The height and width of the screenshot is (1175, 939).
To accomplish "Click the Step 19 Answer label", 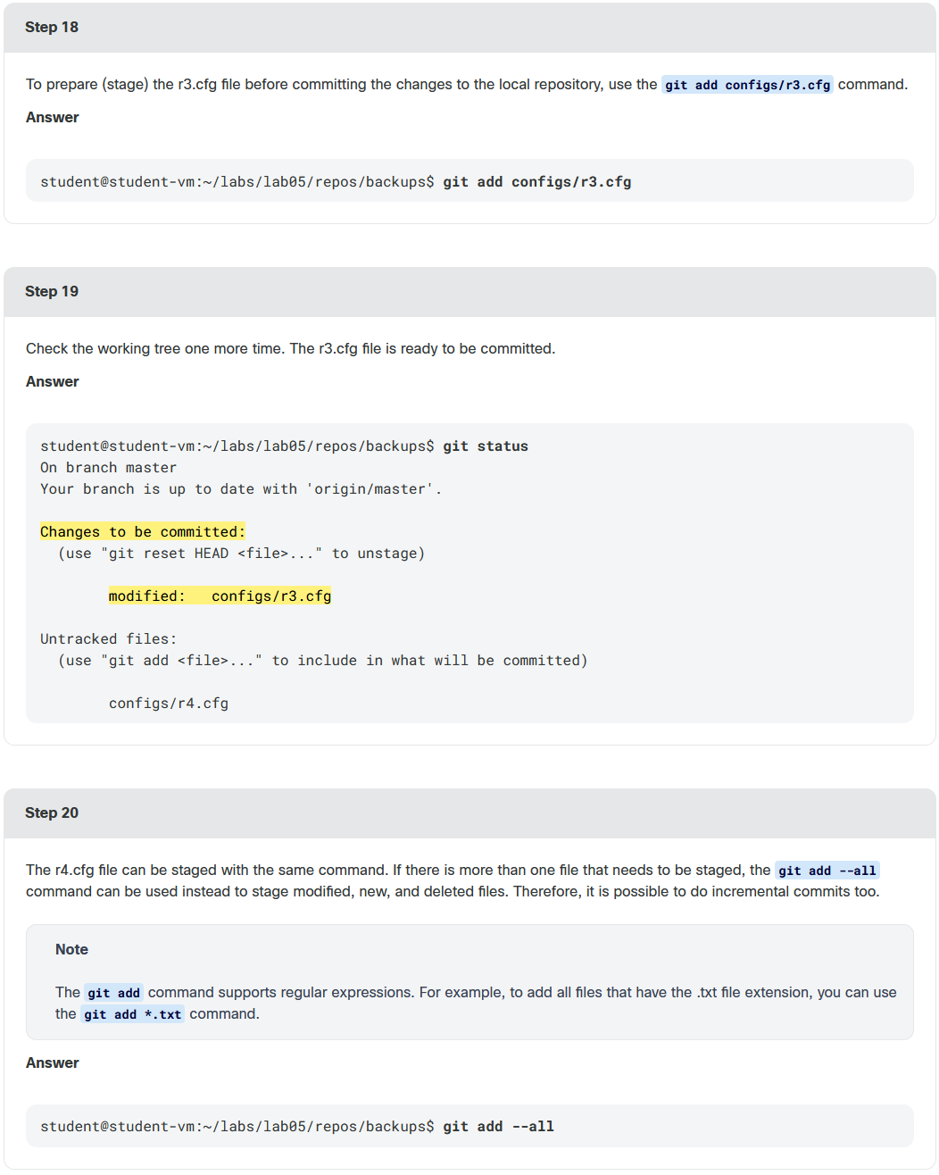I will [52, 381].
